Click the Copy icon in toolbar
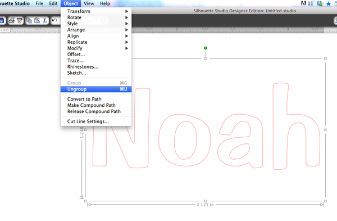Image resolution: width=337 pixels, height=221 pixels. (x=29, y=20)
